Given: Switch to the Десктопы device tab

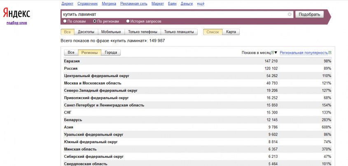Looking at the screenshot, I should [x=85, y=32].
